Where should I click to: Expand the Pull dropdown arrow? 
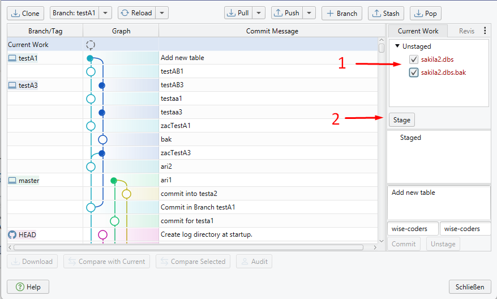[x=259, y=13]
